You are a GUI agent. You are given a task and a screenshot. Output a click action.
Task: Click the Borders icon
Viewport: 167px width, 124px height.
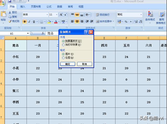coord(41,22)
